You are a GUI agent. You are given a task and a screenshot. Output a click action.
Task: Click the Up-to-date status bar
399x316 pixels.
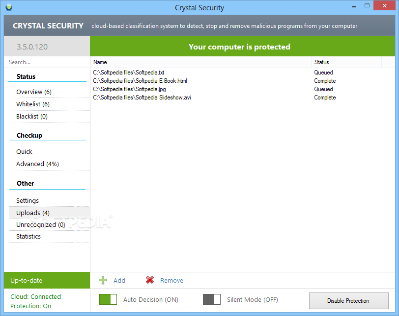(47, 280)
